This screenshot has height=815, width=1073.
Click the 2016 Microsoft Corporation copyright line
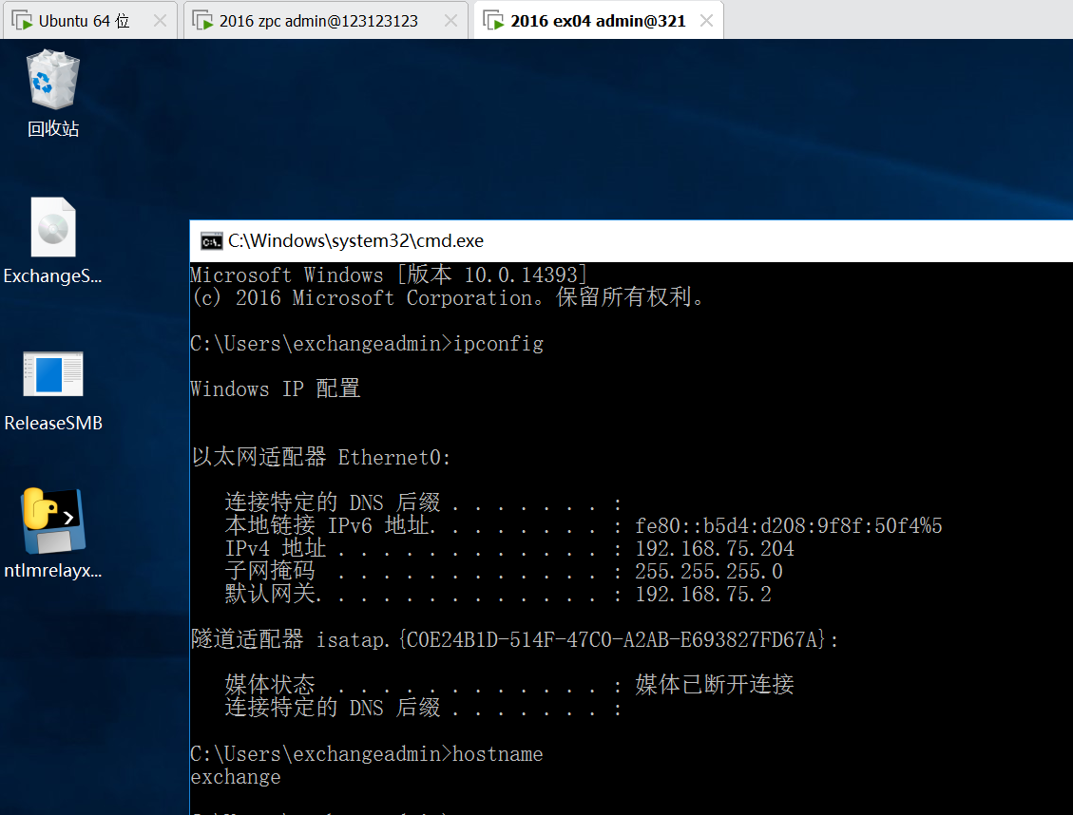click(449, 297)
